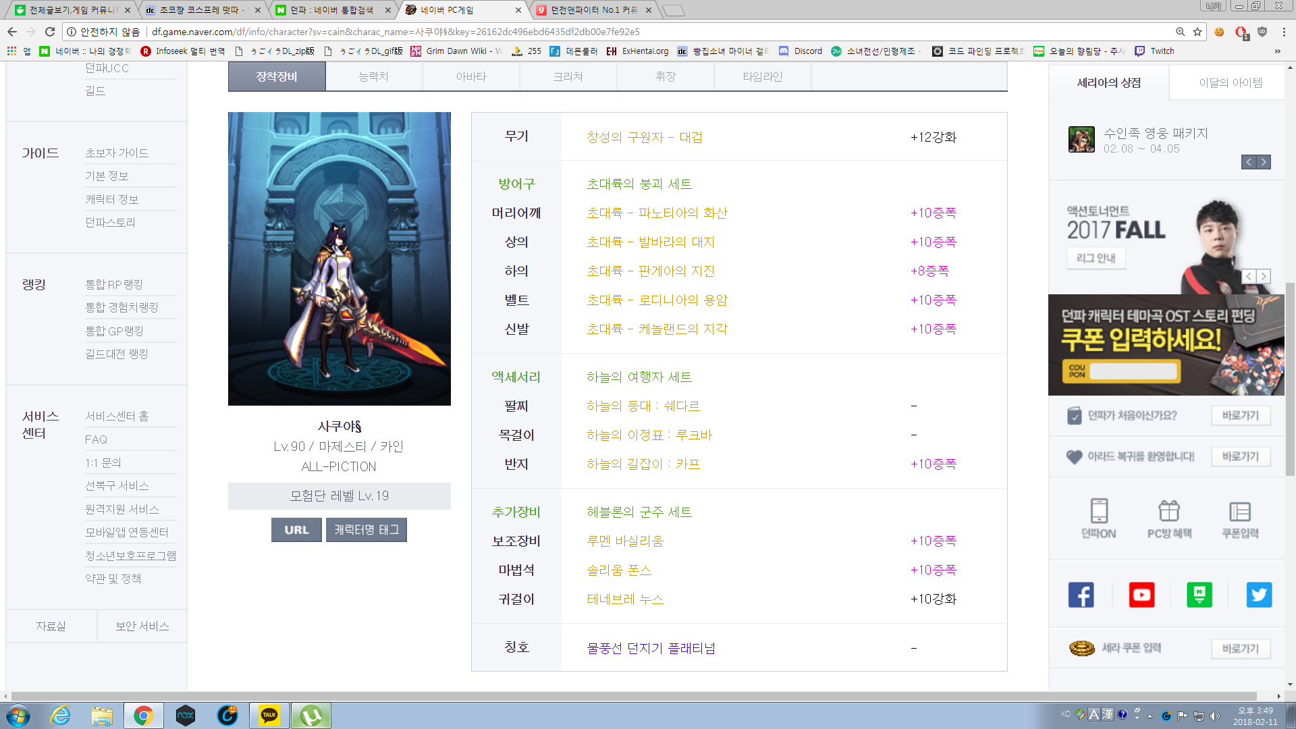Switch to the 아바타 tab
1296x729 pixels.
click(471, 76)
